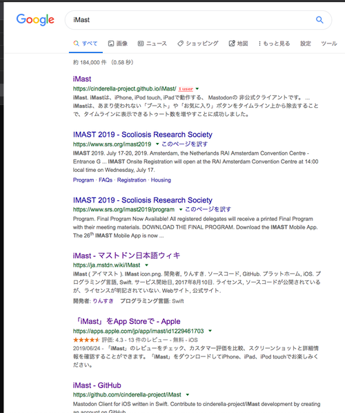The image size is (345, 413).
Task: Open first IMAST 2019 Scoliosis Research Society result
Action: (x=143, y=135)
